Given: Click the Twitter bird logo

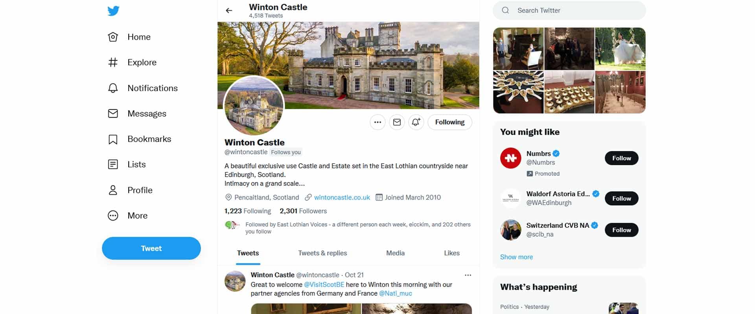Looking at the screenshot, I should tap(113, 11).
